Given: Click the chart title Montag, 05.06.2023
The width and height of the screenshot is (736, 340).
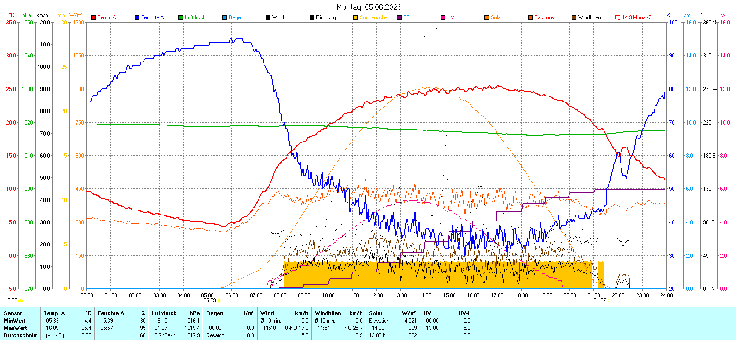Looking at the screenshot, I should pyautogui.click(x=368, y=7).
